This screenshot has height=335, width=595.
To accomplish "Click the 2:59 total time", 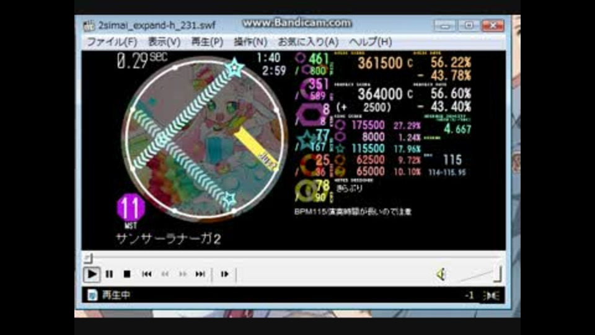I will pos(273,71).
